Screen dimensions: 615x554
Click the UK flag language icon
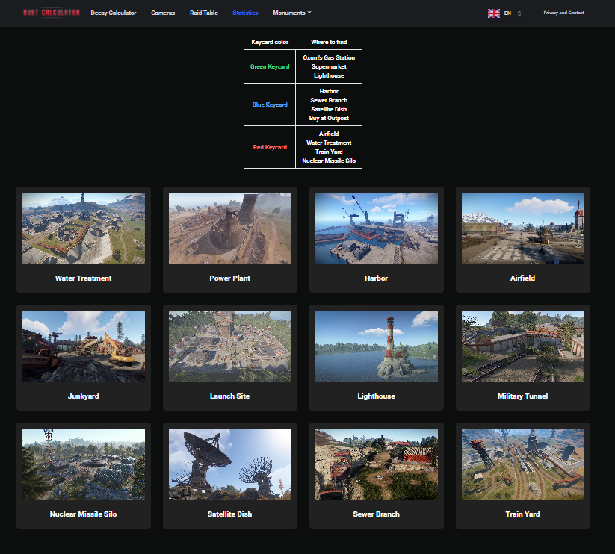click(493, 13)
